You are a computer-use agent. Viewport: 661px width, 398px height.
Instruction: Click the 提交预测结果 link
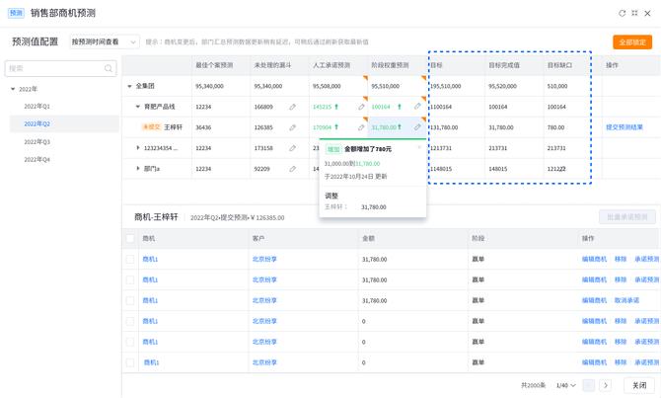pyautogui.click(x=624, y=127)
